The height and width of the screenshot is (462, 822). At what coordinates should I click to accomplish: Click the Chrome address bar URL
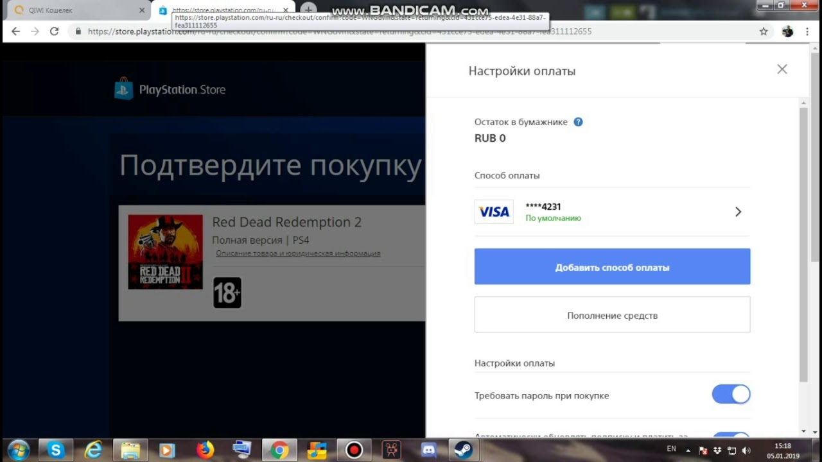point(340,31)
